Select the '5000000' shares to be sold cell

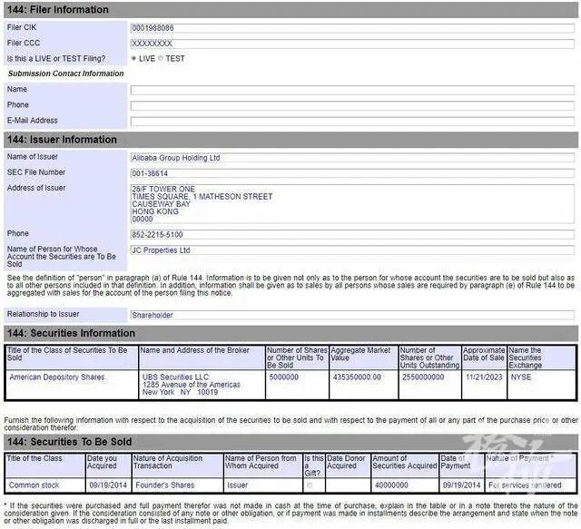click(x=297, y=385)
